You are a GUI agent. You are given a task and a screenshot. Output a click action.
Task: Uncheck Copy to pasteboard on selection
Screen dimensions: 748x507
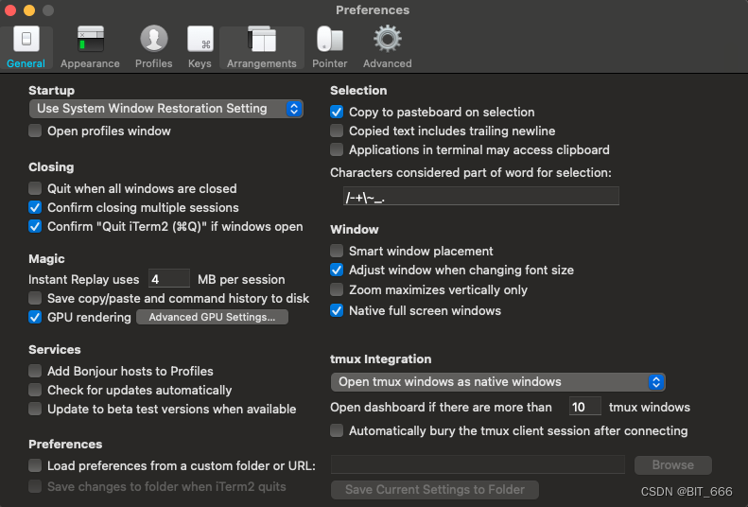(x=337, y=112)
